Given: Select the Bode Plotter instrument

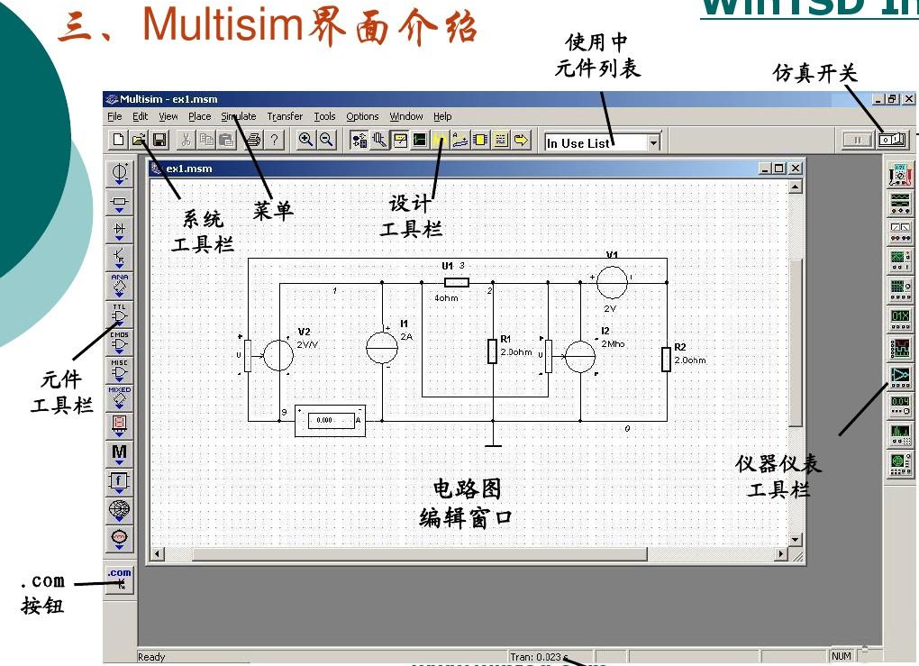Looking at the screenshot, I should tap(900, 289).
